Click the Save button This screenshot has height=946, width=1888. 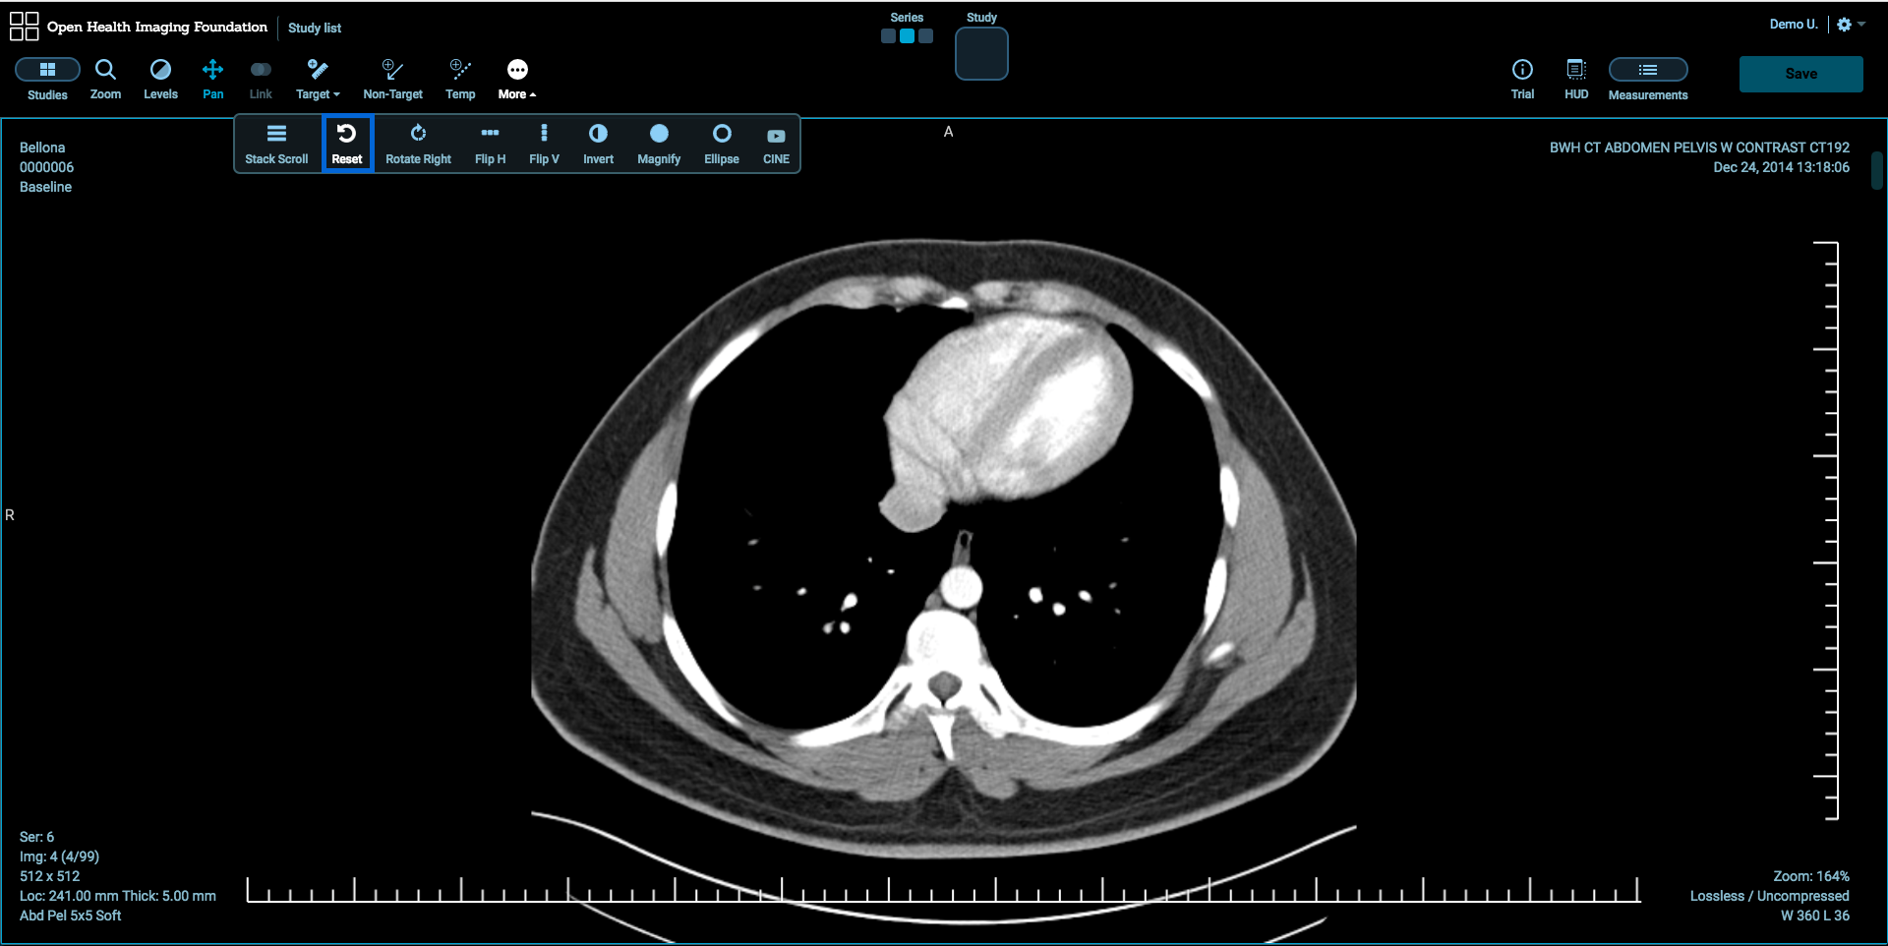[x=1800, y=74]
